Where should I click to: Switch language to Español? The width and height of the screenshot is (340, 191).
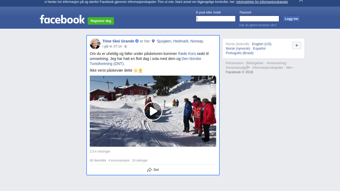click(x=259, y=49)
